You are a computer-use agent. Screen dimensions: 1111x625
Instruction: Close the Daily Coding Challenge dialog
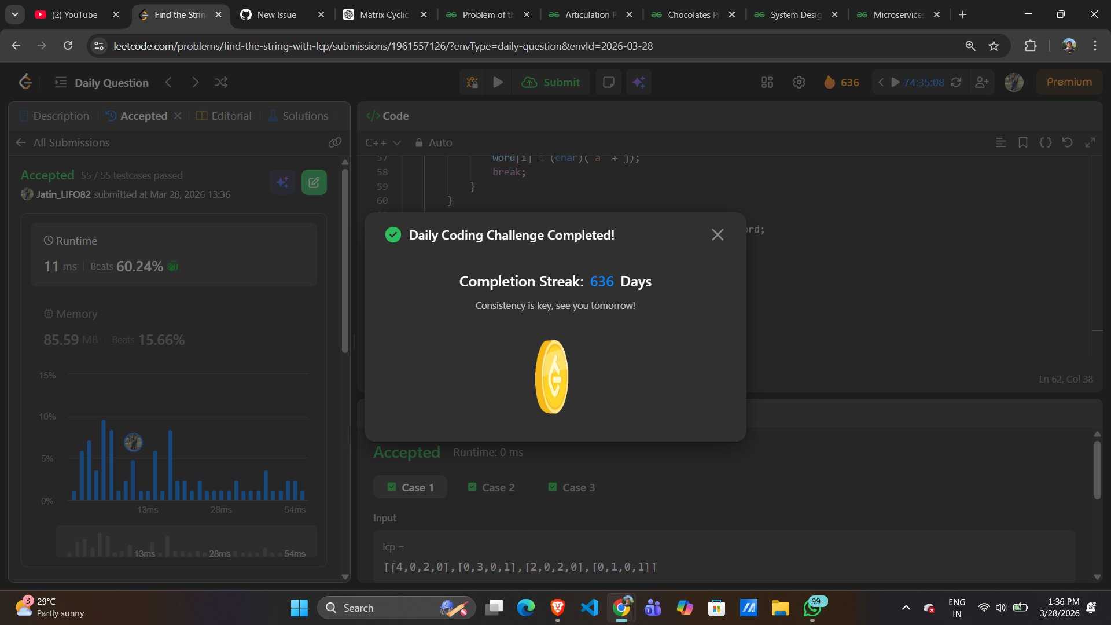717,234
